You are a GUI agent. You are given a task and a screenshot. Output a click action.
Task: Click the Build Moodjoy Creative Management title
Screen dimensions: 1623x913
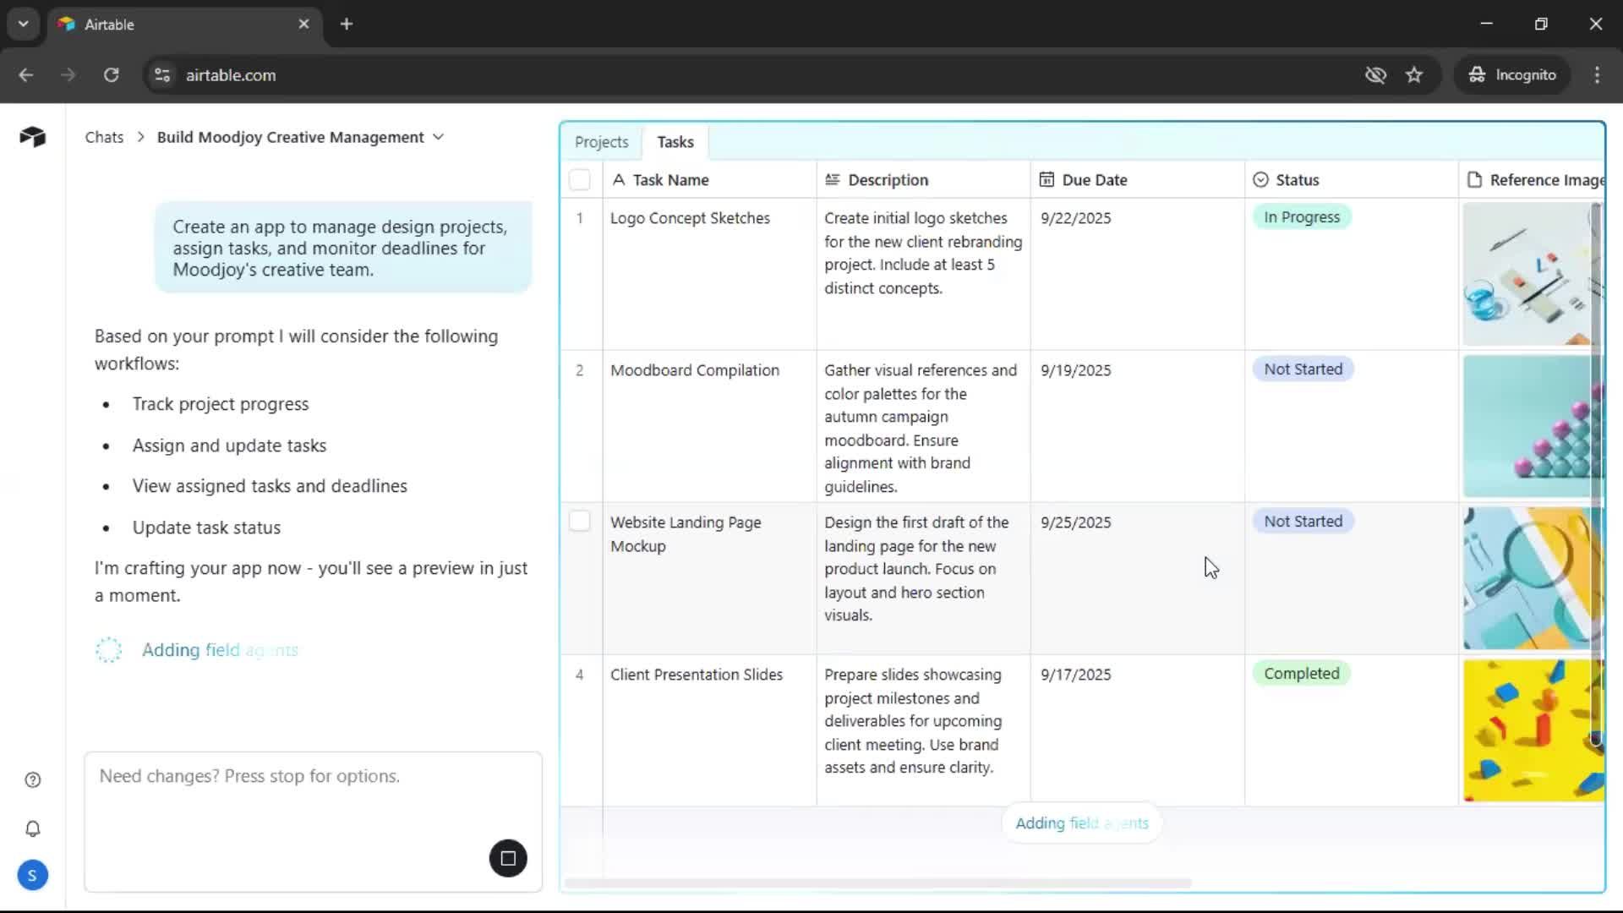(291, 137)
